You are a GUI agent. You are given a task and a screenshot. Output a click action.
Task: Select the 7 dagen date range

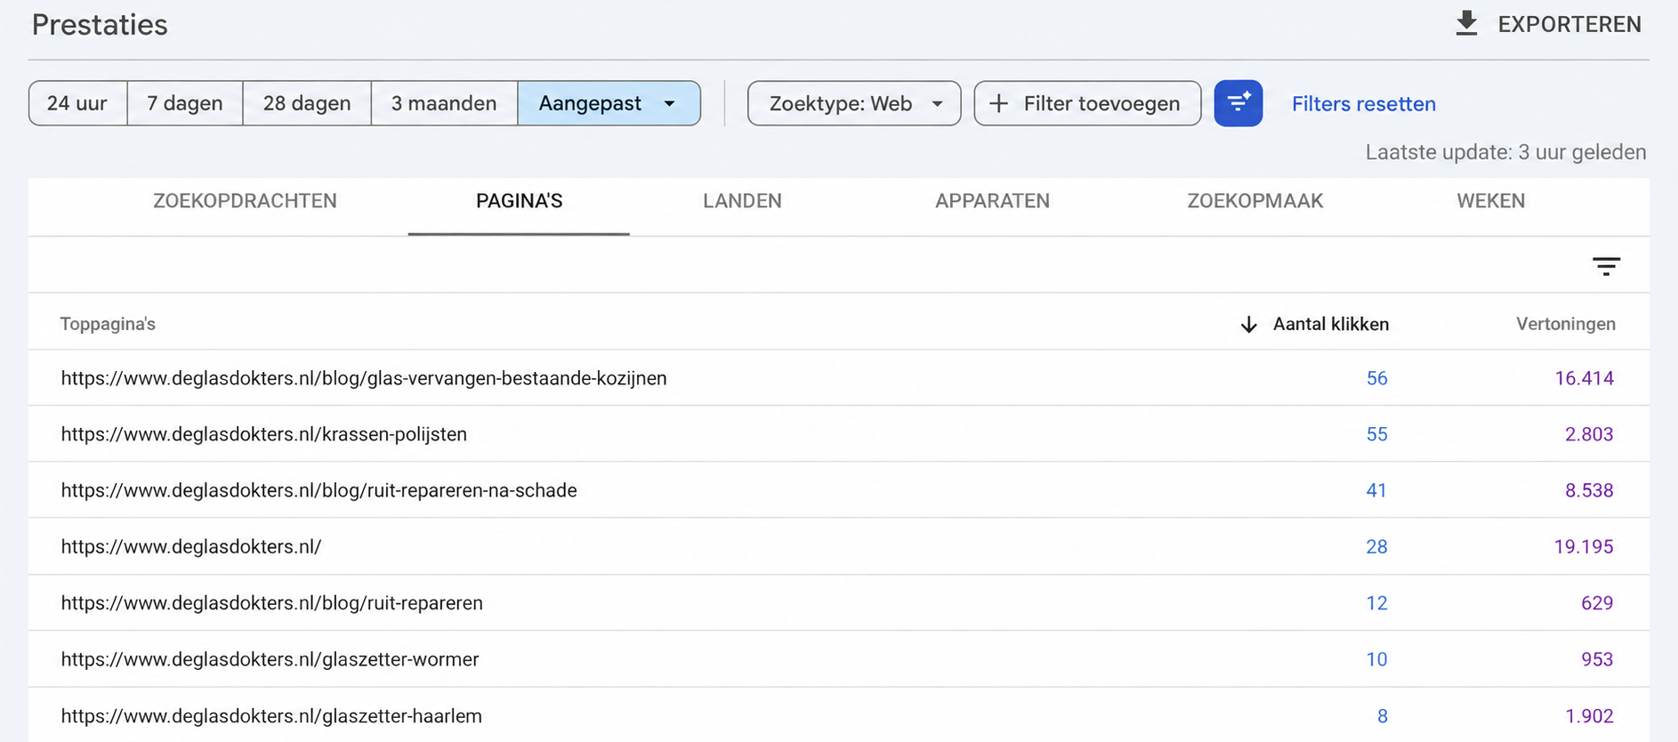[185, 103]
